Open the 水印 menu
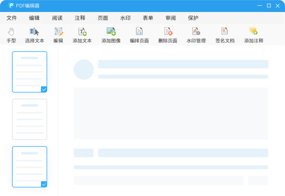Viewport: 285px width, 196px height. pos(126,18)
